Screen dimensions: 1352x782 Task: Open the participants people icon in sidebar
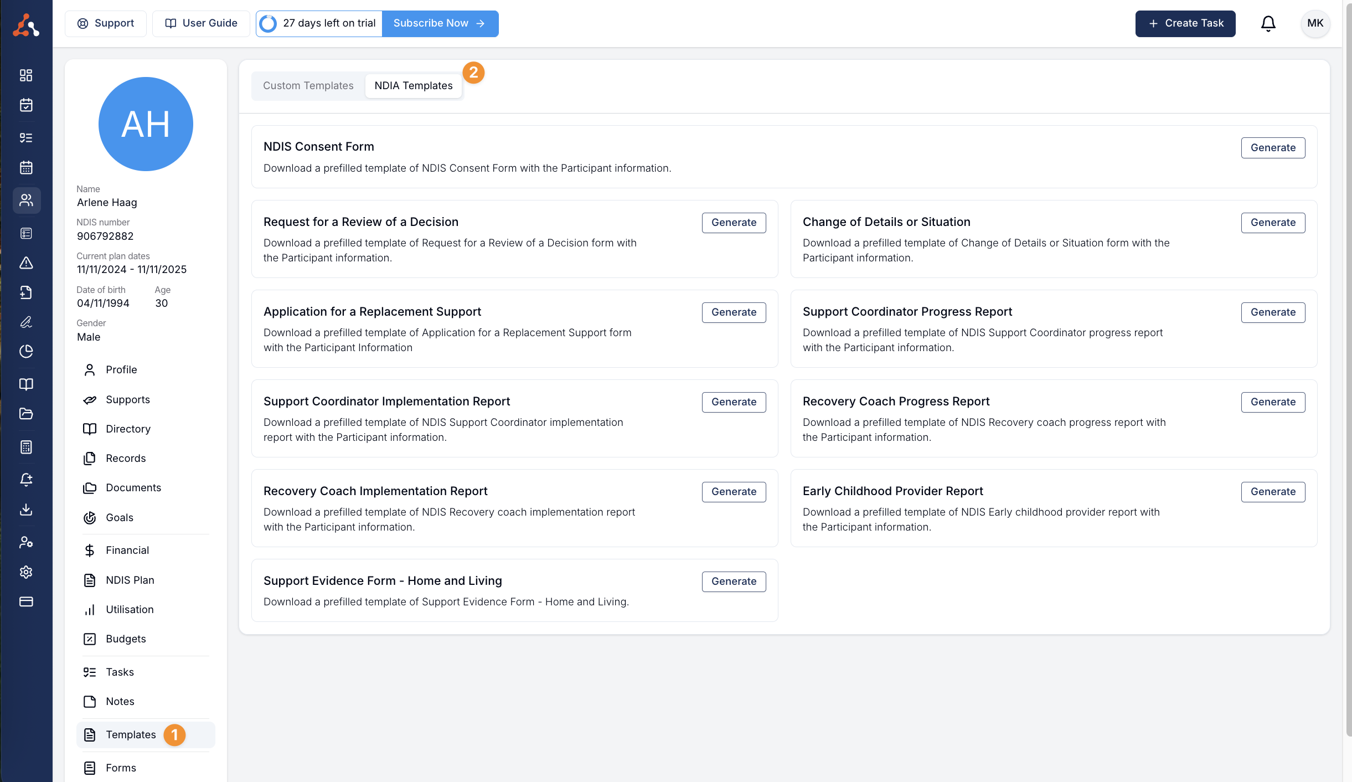26,200
